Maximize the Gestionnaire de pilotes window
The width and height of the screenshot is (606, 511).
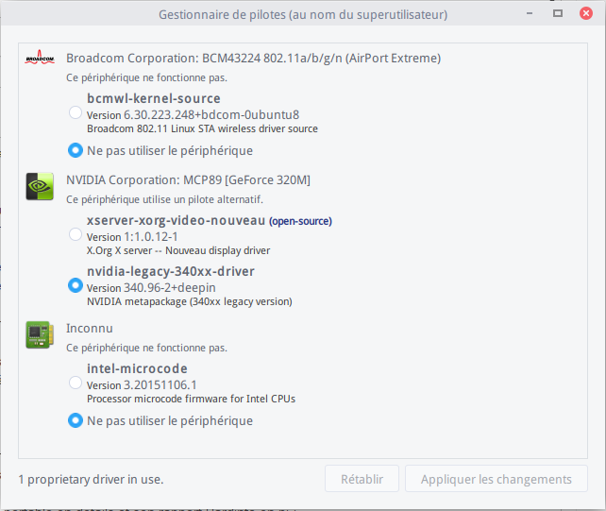[557, 14]
